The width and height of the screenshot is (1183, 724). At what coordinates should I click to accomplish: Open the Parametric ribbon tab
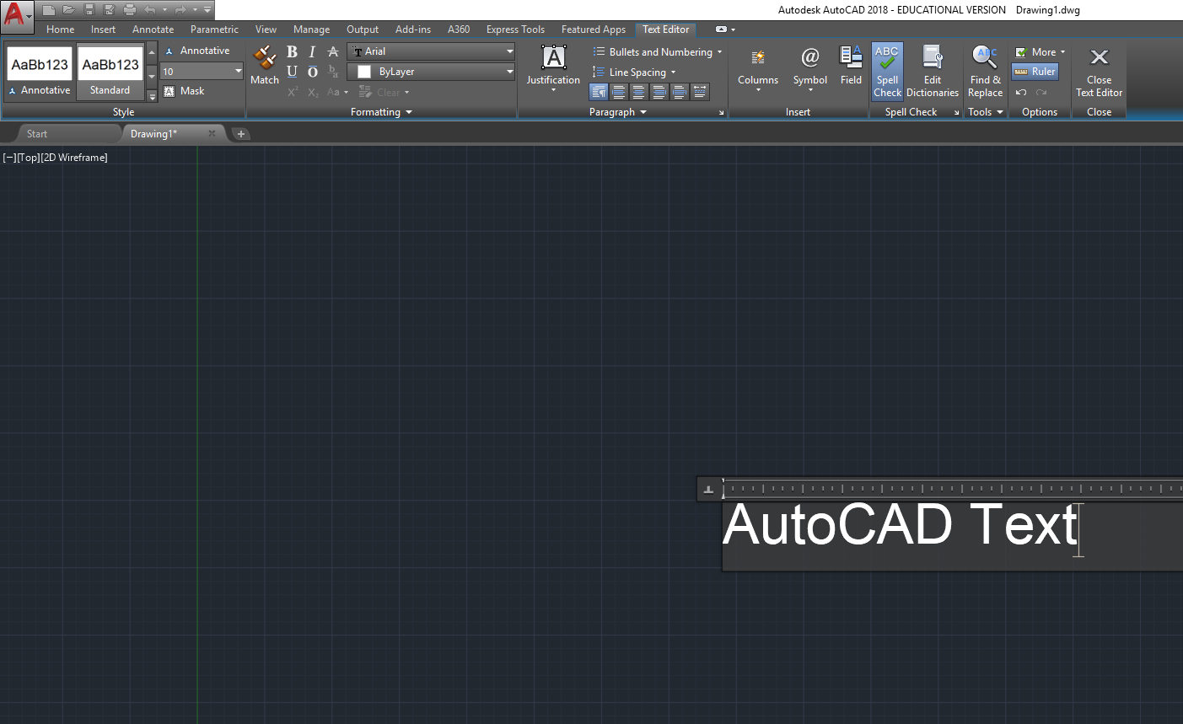(214, 29)
